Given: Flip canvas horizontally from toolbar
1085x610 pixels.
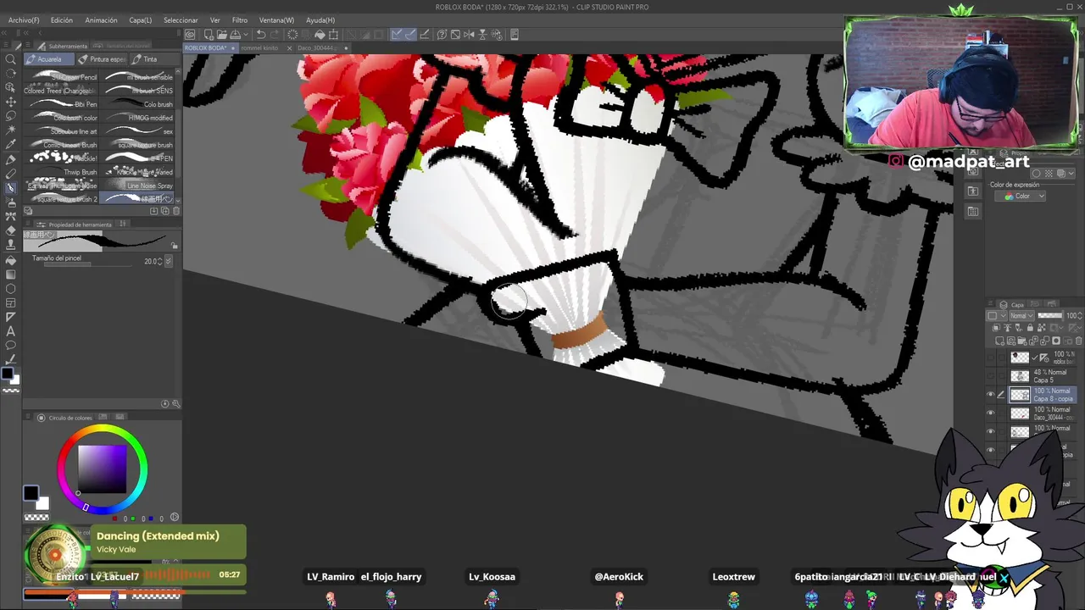Looking at the screenshot, I should [x=469, y=35].
